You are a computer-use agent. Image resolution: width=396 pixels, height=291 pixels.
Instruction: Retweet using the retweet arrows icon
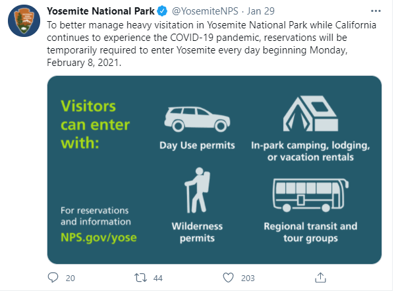140,278
